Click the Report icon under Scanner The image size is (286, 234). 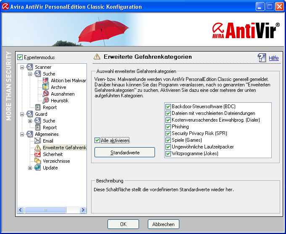(x=37, y=107)
